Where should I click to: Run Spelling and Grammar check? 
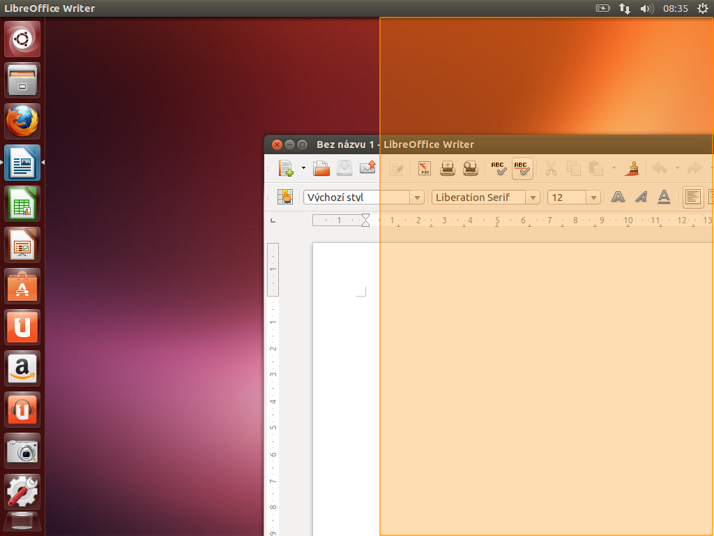(x=499, y=168)
